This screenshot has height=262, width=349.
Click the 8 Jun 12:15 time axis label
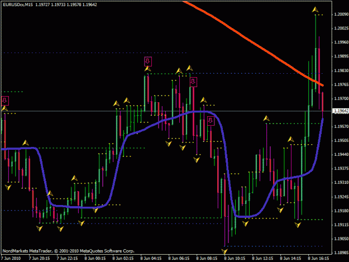point(262,259)
